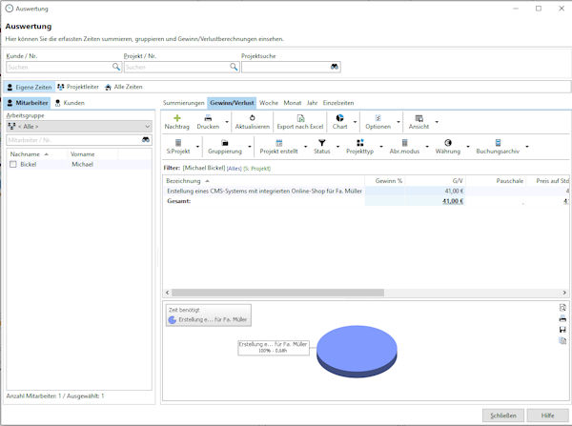This screenshot has width=572, height=426.
Task: Expand the S.Projekt dropdown arrow
Action: [x=197, y=147]
